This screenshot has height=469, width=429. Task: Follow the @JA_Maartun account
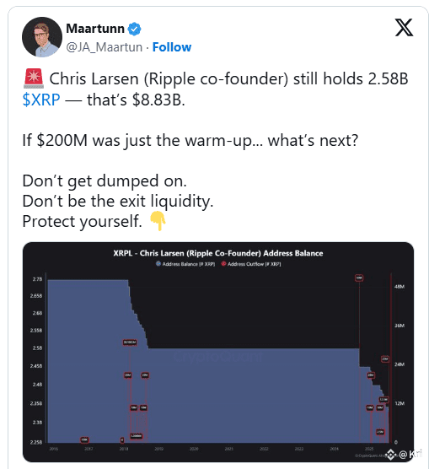[172, 47]
